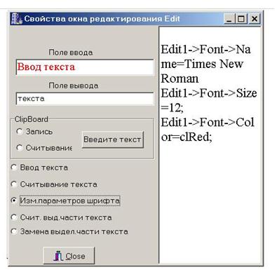279x279 pixels.
Task: Click the Введите текст button
Action: point(113,139)
